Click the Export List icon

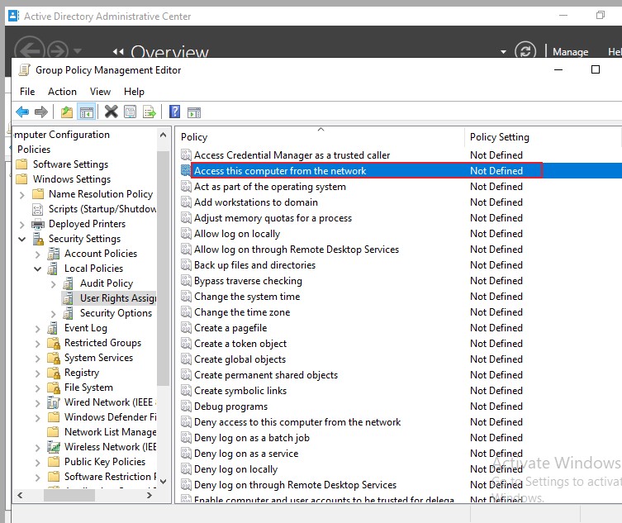tap(150, 112)
